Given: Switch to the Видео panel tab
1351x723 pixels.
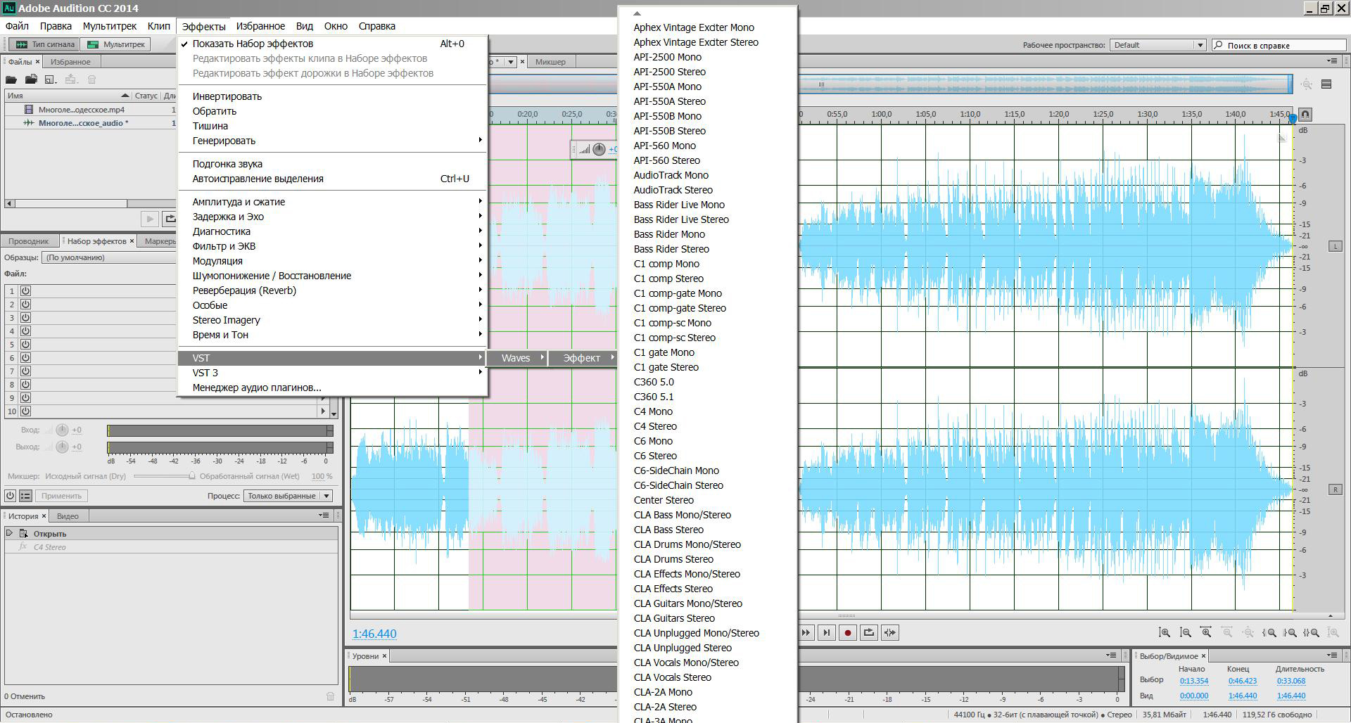Looking at the screenshot, I should pyautogui.click(x=68, y=516).
